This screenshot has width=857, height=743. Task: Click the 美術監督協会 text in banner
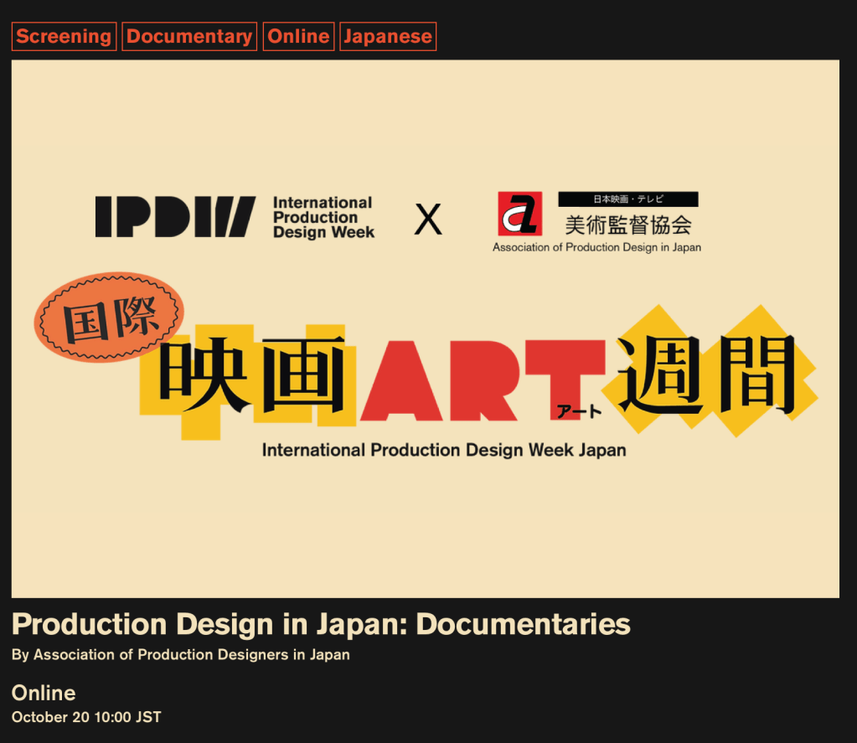(628, 224)
